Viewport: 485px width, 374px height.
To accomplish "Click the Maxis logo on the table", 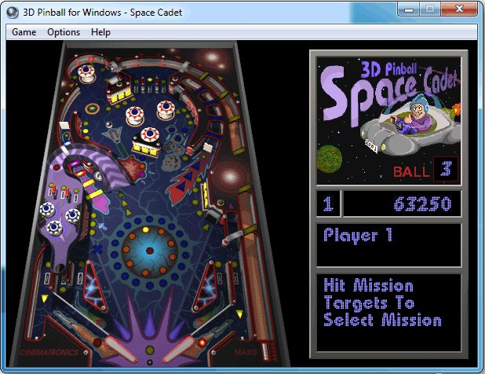I will (x=244, y=352).
